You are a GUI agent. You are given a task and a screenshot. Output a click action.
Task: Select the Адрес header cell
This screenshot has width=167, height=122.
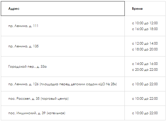pos(63,9)
